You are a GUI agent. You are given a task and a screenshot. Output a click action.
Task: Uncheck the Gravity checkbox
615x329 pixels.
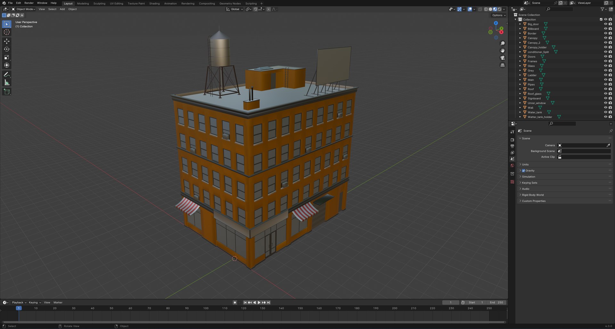pyautogui.click(x=523, y=171)
